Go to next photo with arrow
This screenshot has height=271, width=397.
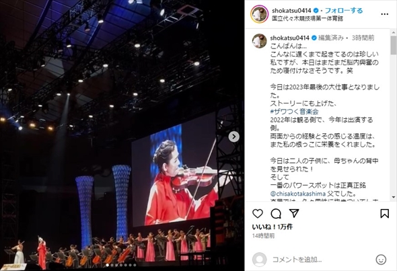(234, 137)
